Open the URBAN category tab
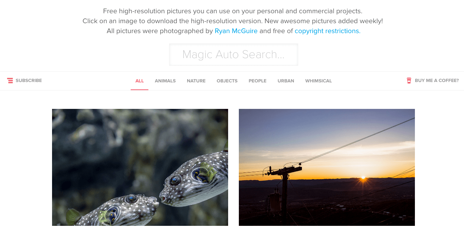 (x=286, y=81)
